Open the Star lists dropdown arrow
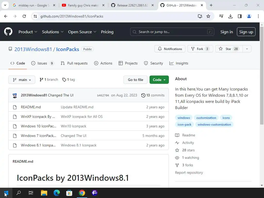This screenshot has height=198, width=264. 247,49
